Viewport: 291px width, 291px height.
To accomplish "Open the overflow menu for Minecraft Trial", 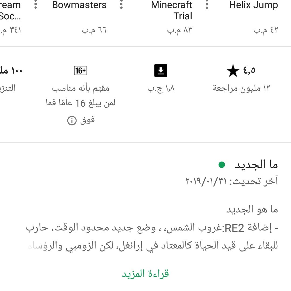I will pyautogui.click(x=121, y=5).
